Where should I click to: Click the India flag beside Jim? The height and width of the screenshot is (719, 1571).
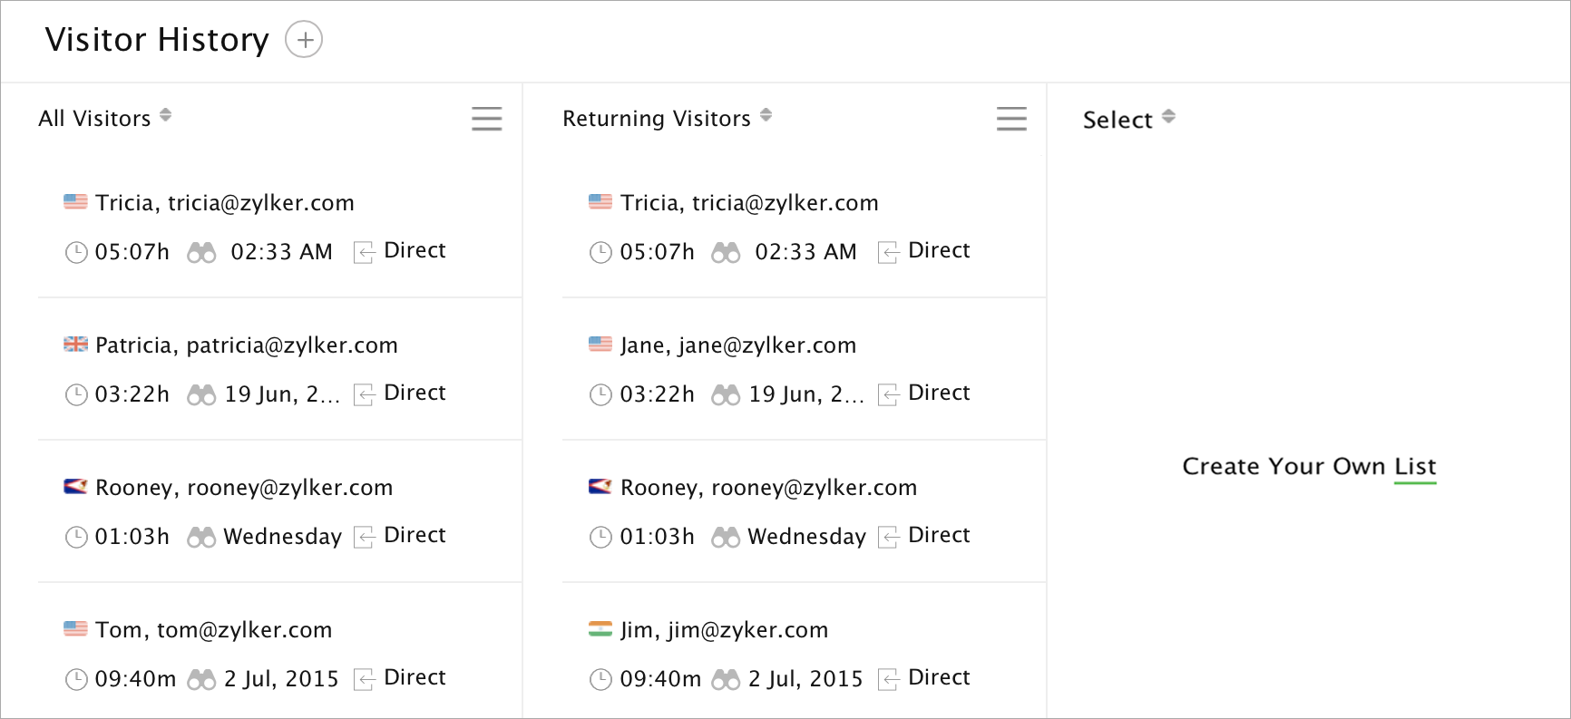click(x=600, y=629)
